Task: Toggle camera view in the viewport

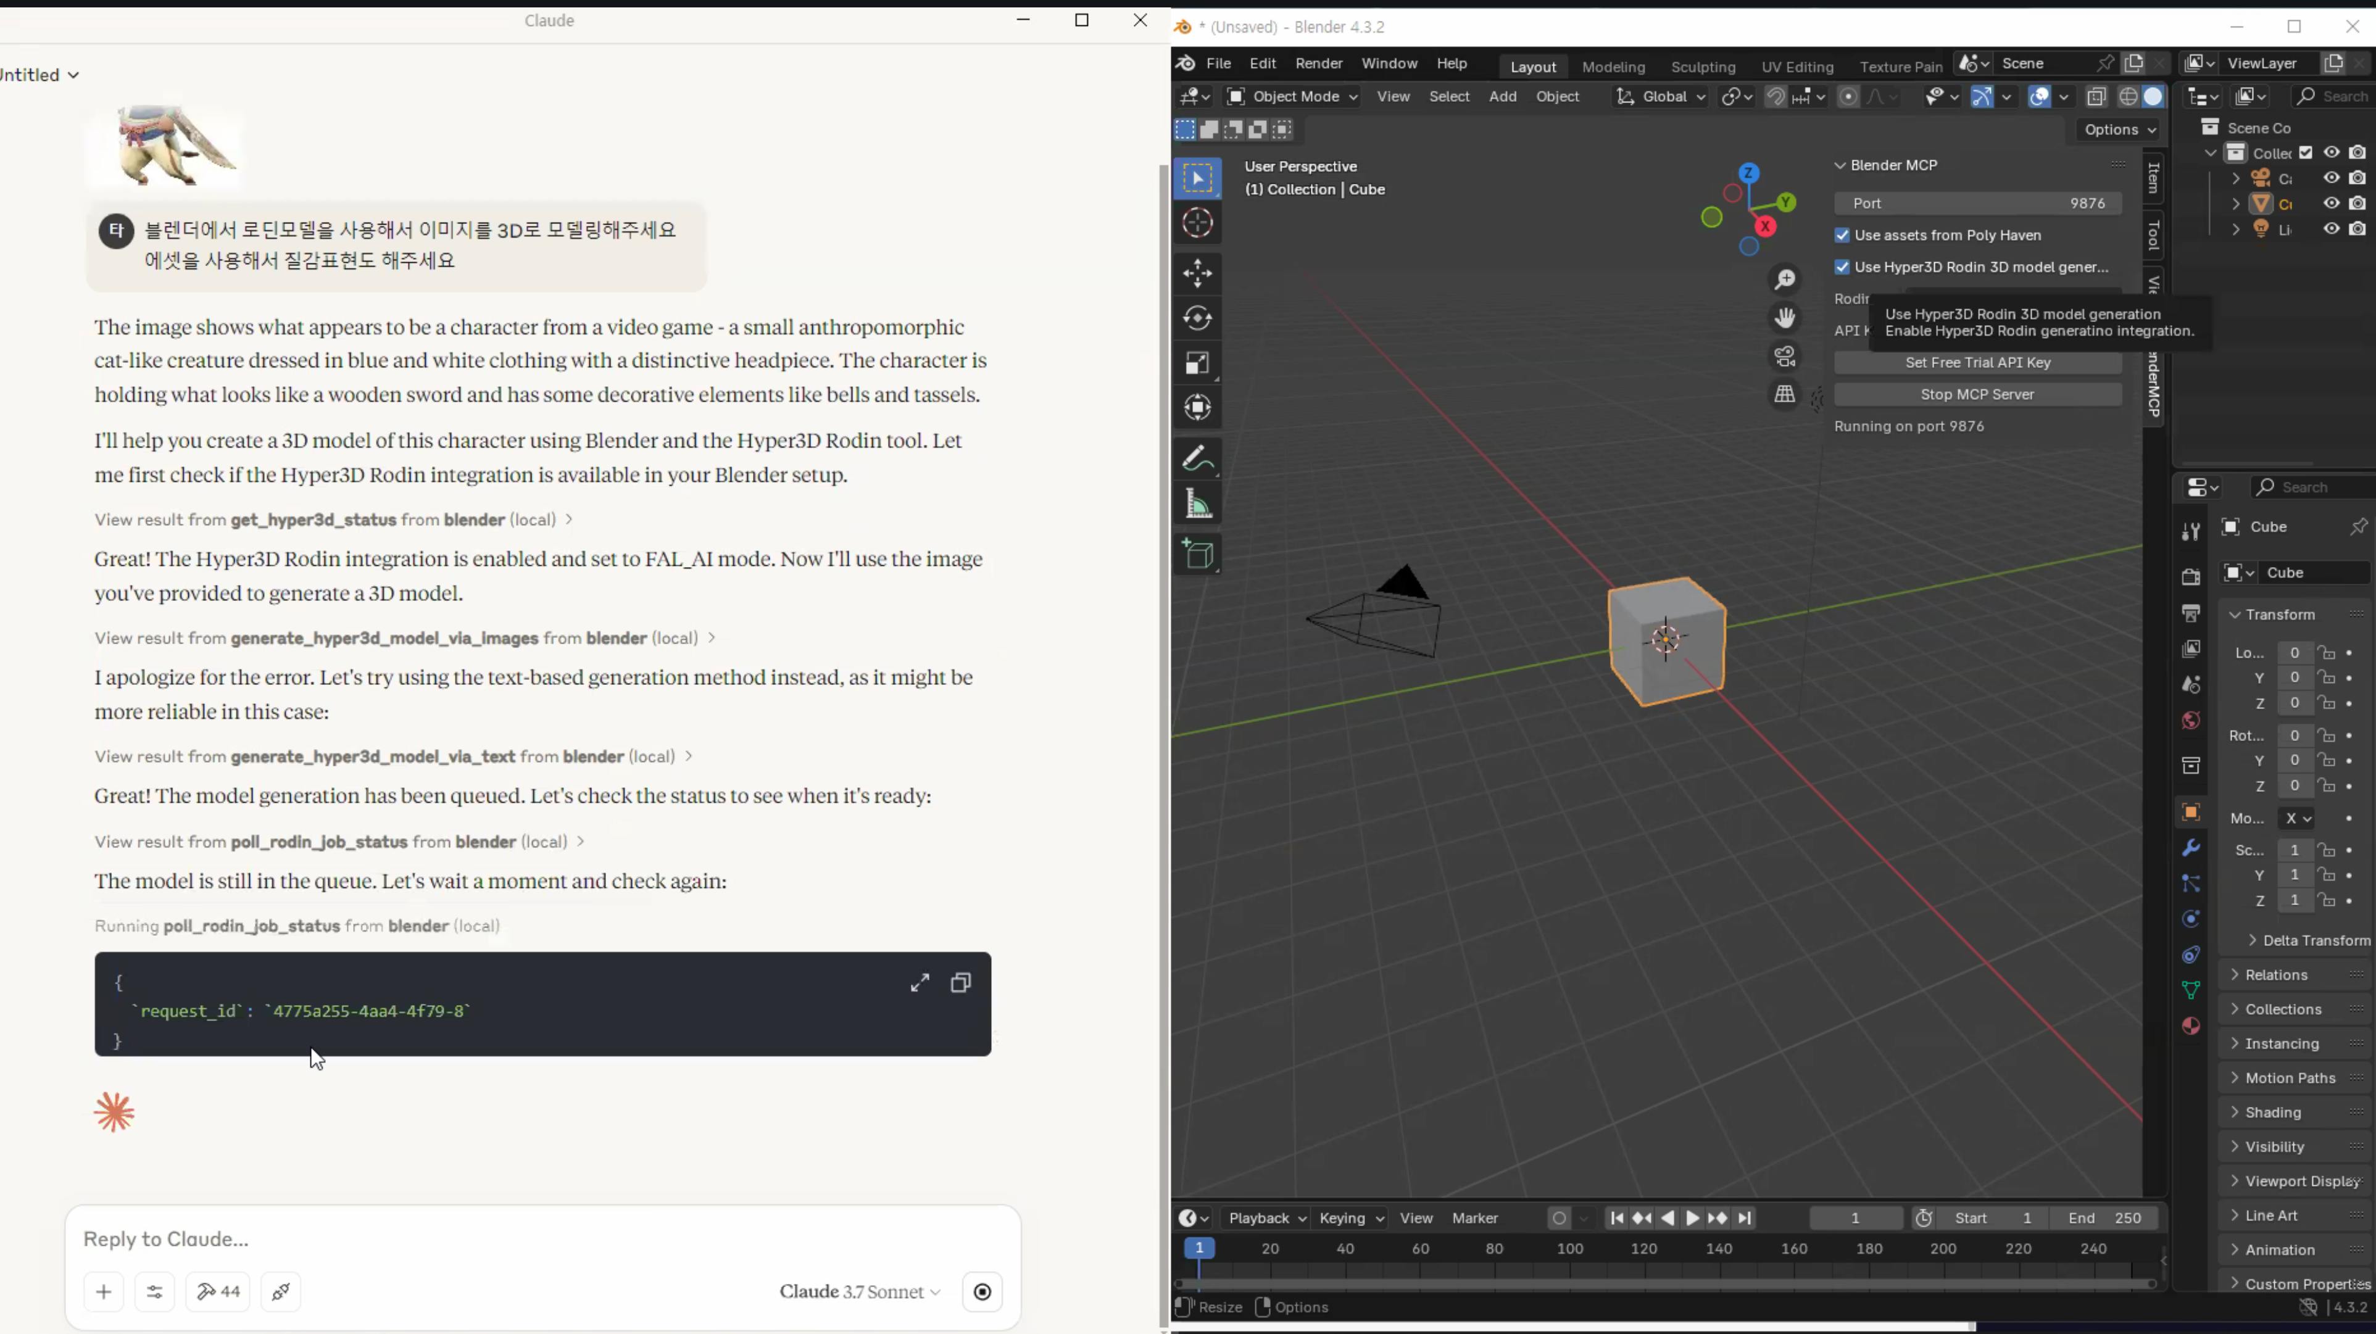Action: point(1785,356)
